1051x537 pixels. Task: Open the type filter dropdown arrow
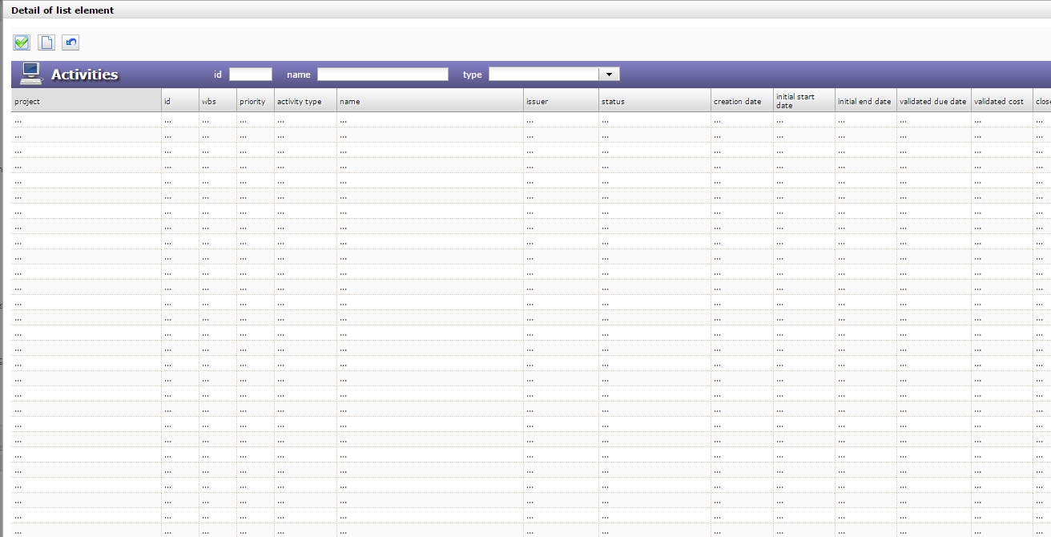(x=610, y=74)
